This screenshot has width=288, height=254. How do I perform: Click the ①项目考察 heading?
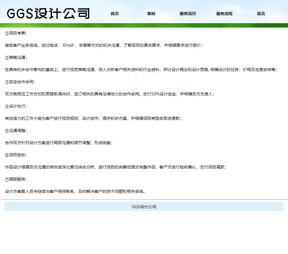[x=16, y=33]
